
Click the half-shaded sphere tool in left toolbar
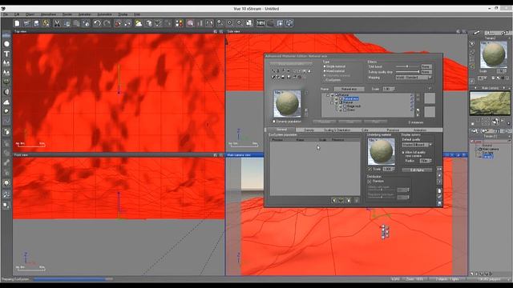pos(6,92)
